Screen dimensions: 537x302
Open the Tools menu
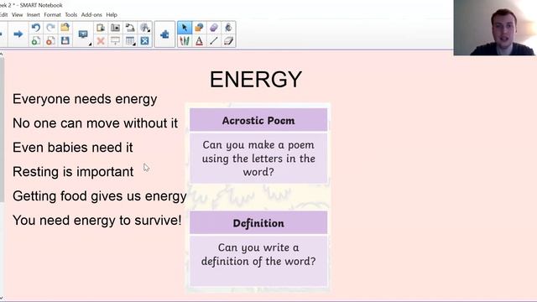70,15
